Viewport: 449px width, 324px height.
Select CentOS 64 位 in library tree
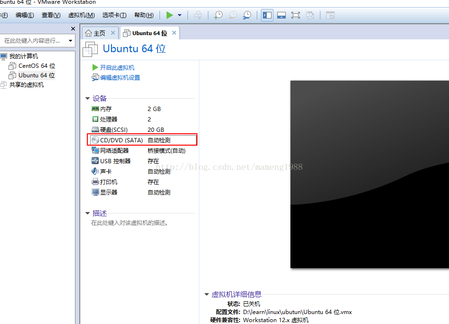pos(37,66)
